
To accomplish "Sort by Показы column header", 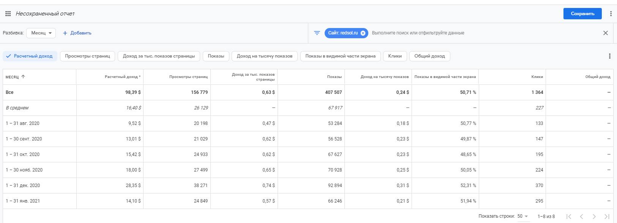I will tap(334, 77).
